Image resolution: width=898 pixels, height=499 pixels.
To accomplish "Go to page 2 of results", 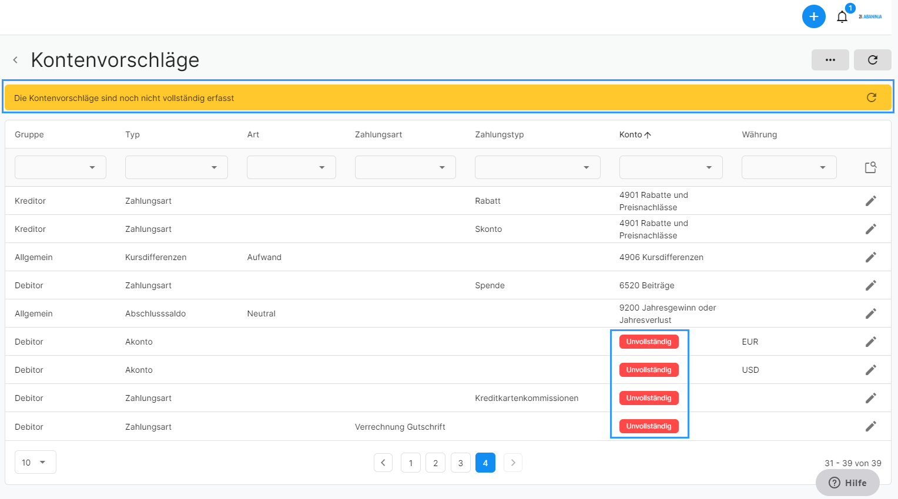I will (x=435, y=463).
